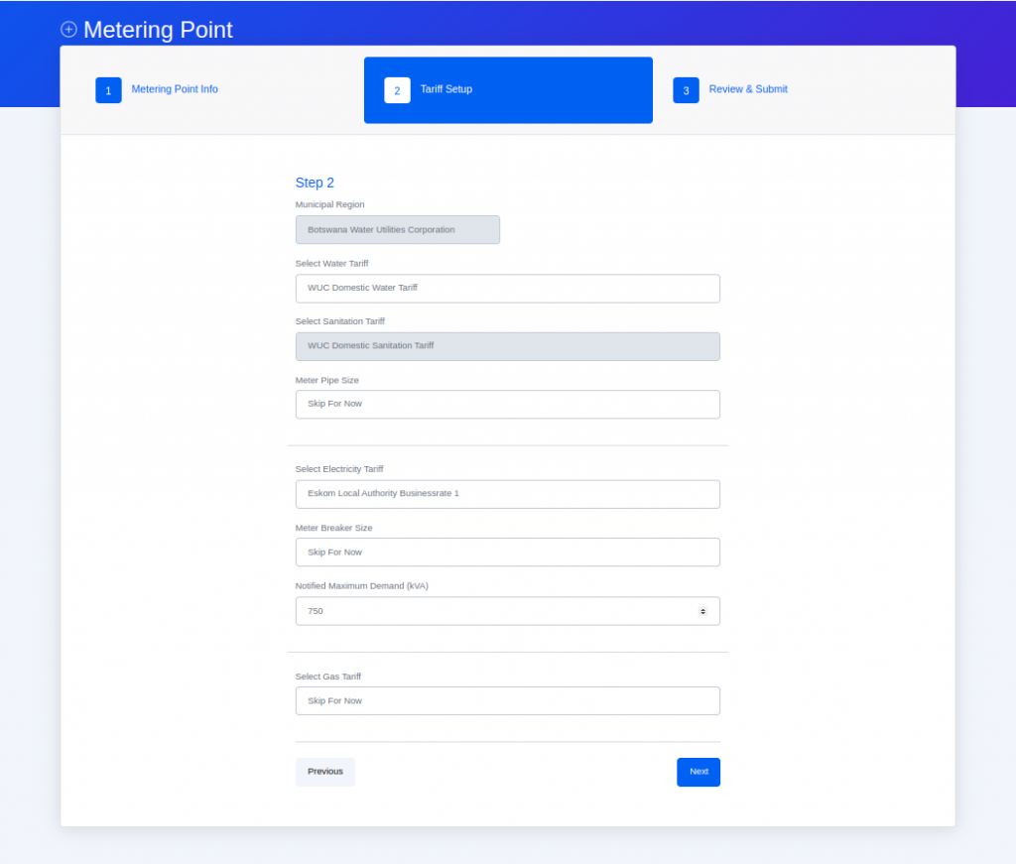The width and height of the screenshot is (1016, 864).
Task: Click the Previous button
Action: click(324, 771)
